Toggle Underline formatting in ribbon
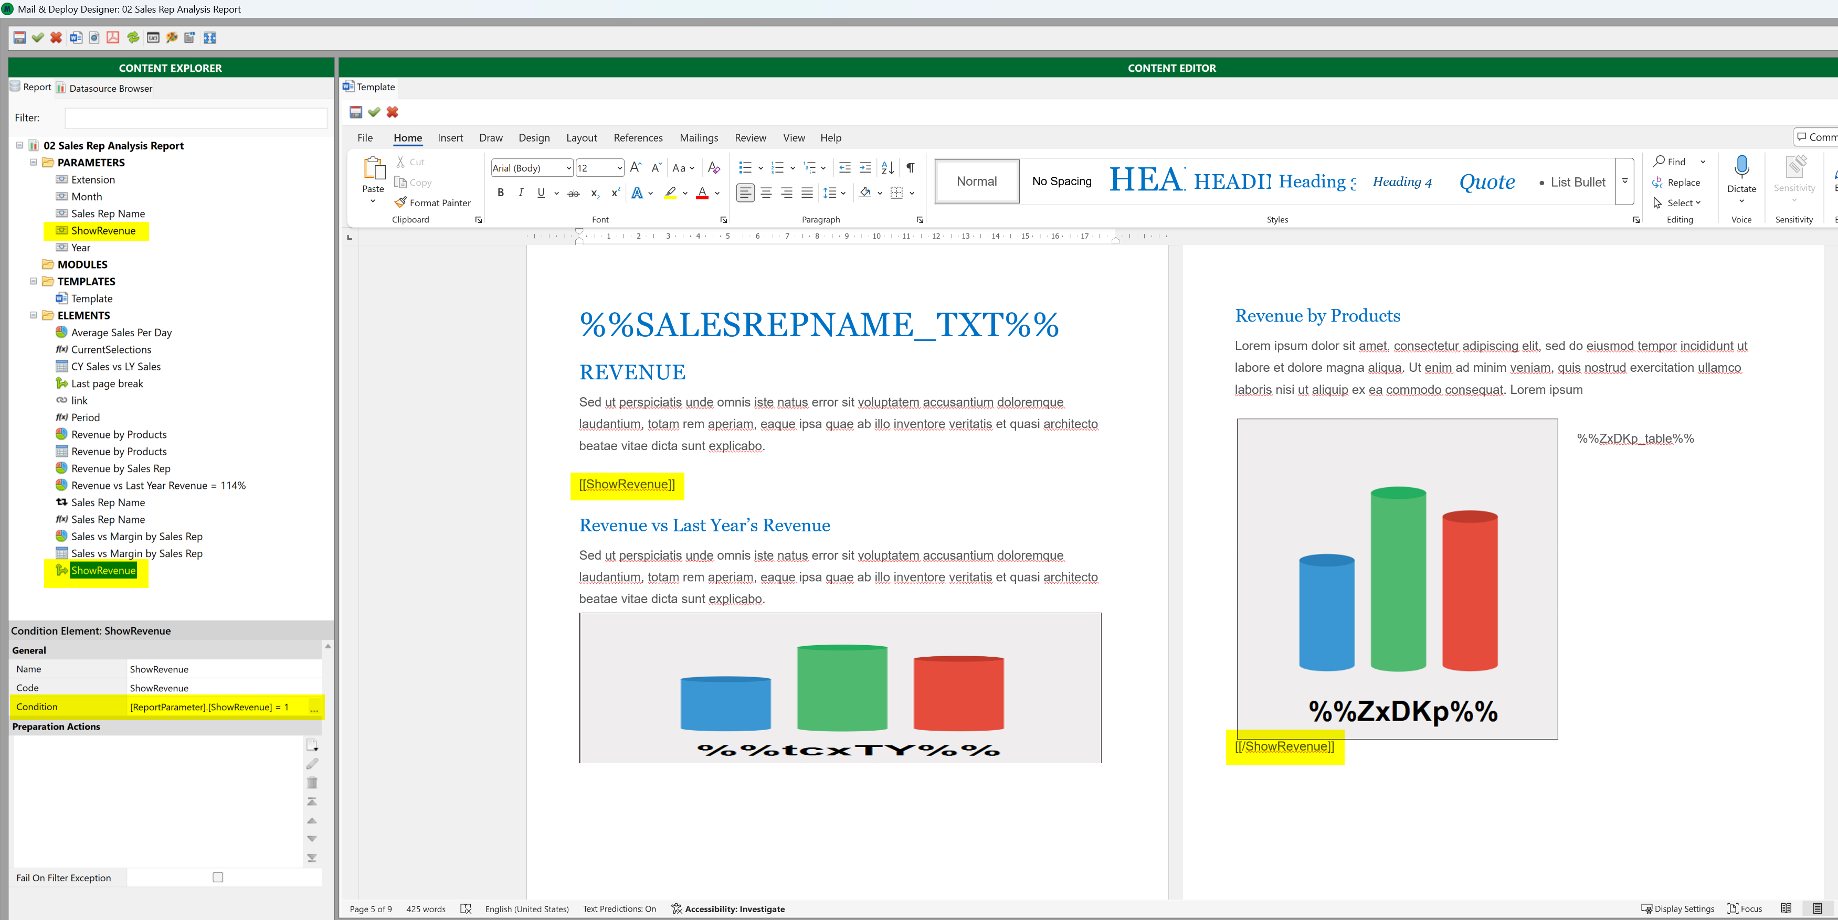This screenshot has width=1838, height=920. [x=541, y=192]
